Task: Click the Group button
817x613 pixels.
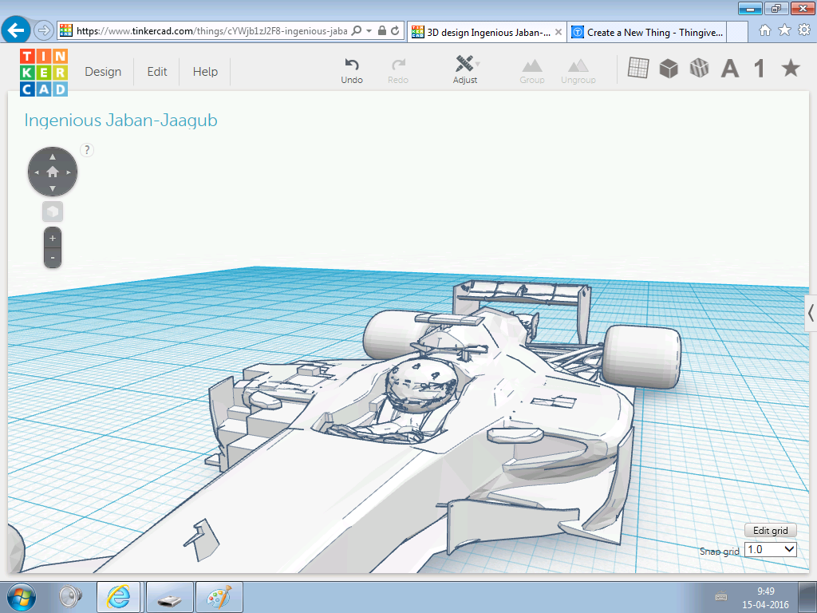Action: (x=532, y=71)
